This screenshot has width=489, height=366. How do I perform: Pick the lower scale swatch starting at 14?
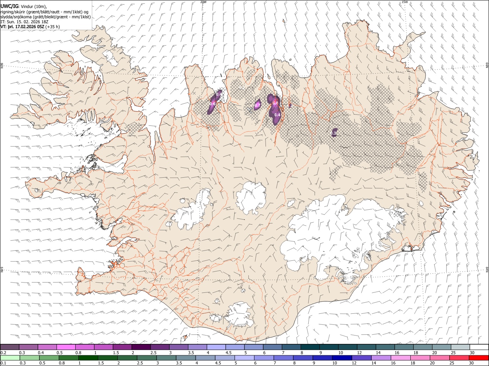(x=381, y=358)
